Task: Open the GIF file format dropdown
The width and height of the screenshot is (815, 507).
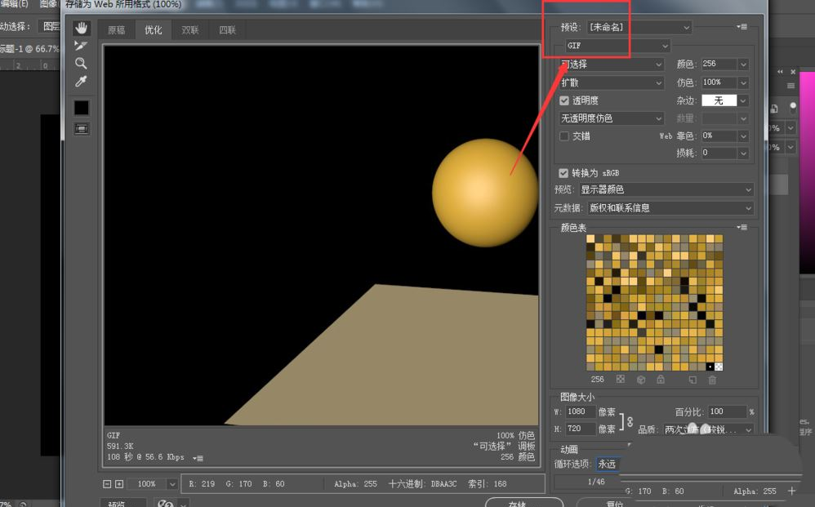Action: coord(617,47)
